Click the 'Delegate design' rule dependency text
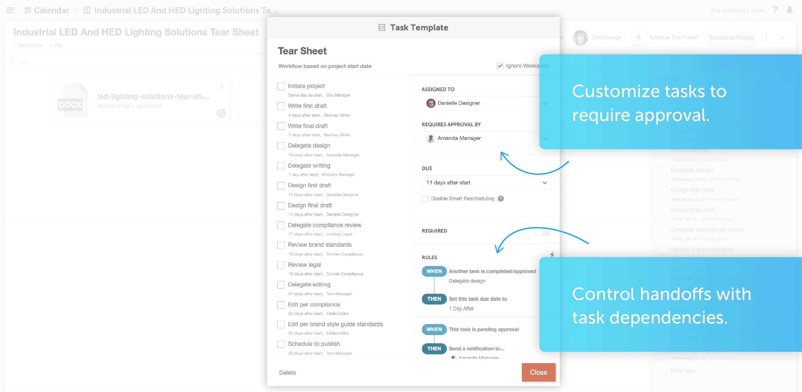The image size is (802, 392). pos(467,281)
